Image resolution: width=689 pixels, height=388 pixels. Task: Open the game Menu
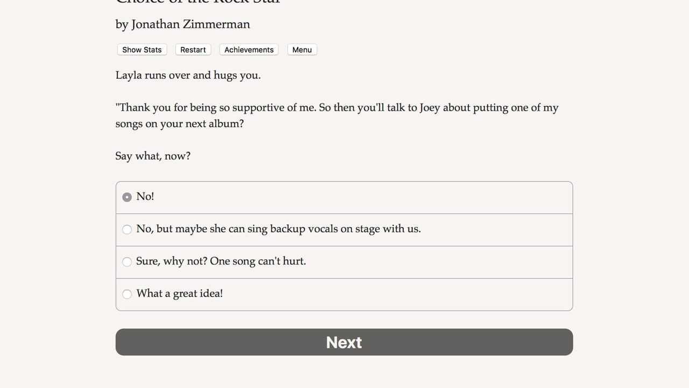pyautogui.click(x=302, y=50)
